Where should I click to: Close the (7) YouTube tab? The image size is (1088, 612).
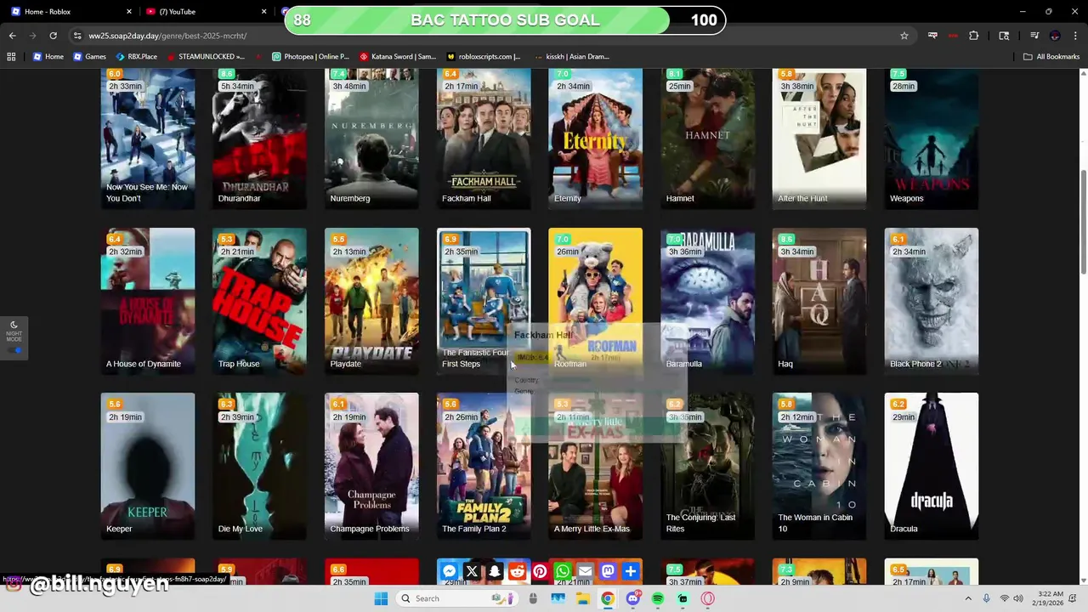point(263,12)
